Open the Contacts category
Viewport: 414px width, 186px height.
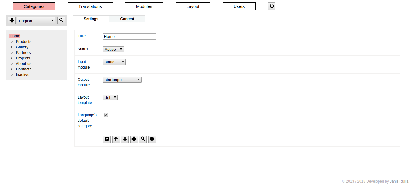click(x=24, y=69)
